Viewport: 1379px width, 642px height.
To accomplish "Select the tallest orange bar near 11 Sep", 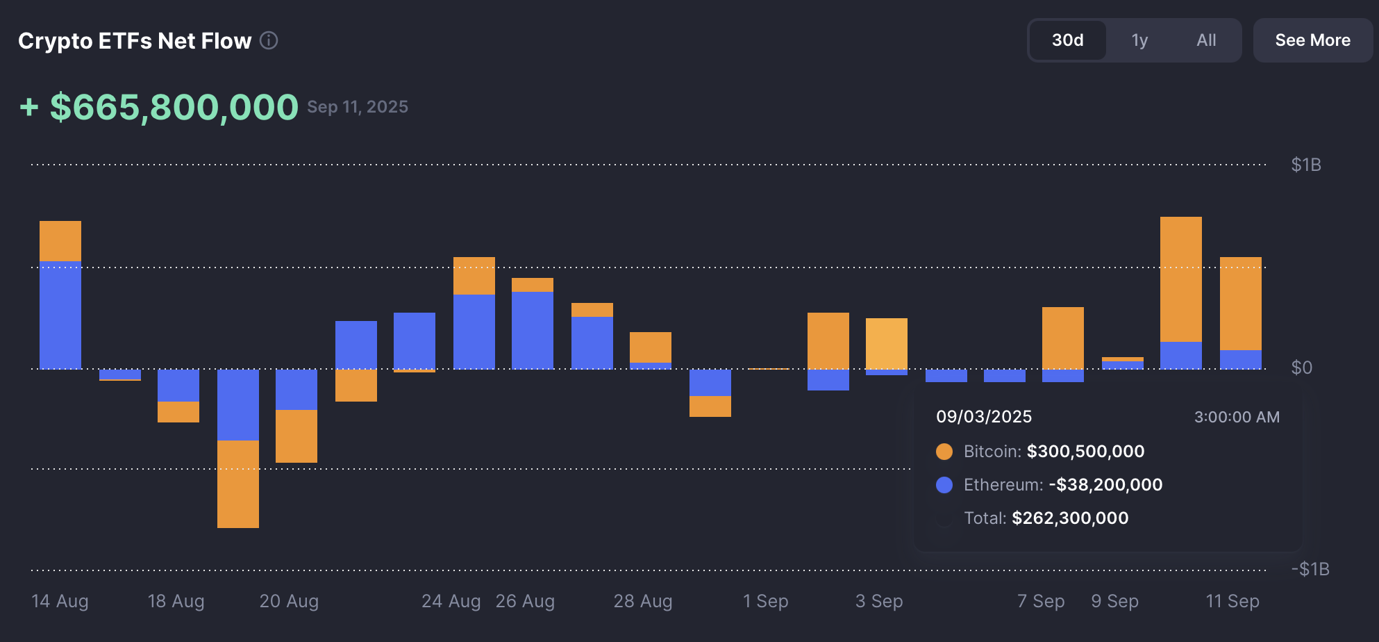I will 1182,278.
